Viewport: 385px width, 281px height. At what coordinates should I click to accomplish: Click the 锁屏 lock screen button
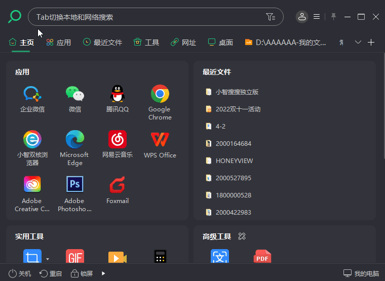(82, 273)
